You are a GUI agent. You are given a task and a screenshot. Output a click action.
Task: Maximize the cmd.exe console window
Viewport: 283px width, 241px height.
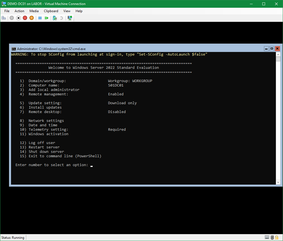(x=272, y=48)
